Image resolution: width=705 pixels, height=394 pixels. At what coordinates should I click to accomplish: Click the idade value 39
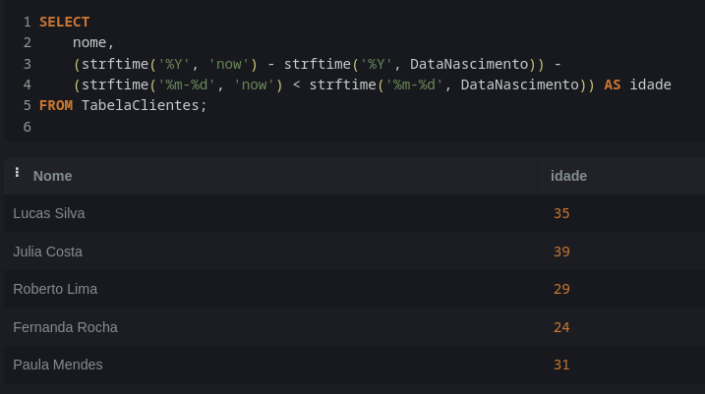point(561,252)
